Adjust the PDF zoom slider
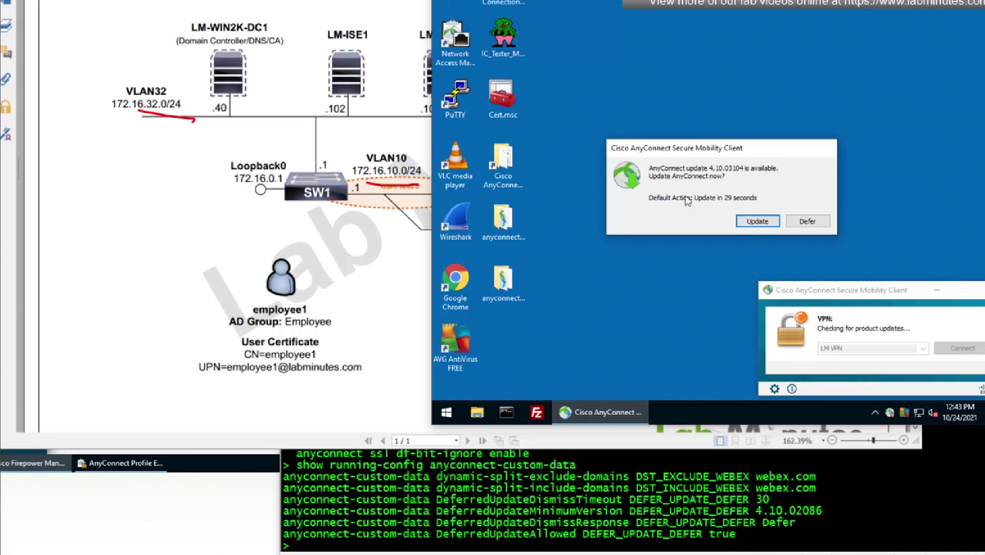The image size is (985, 555). 873,440
